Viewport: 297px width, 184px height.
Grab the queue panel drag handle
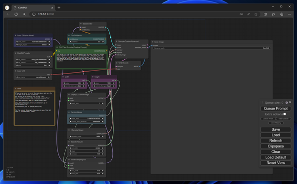pyautogui.click(x=261, y=102)
